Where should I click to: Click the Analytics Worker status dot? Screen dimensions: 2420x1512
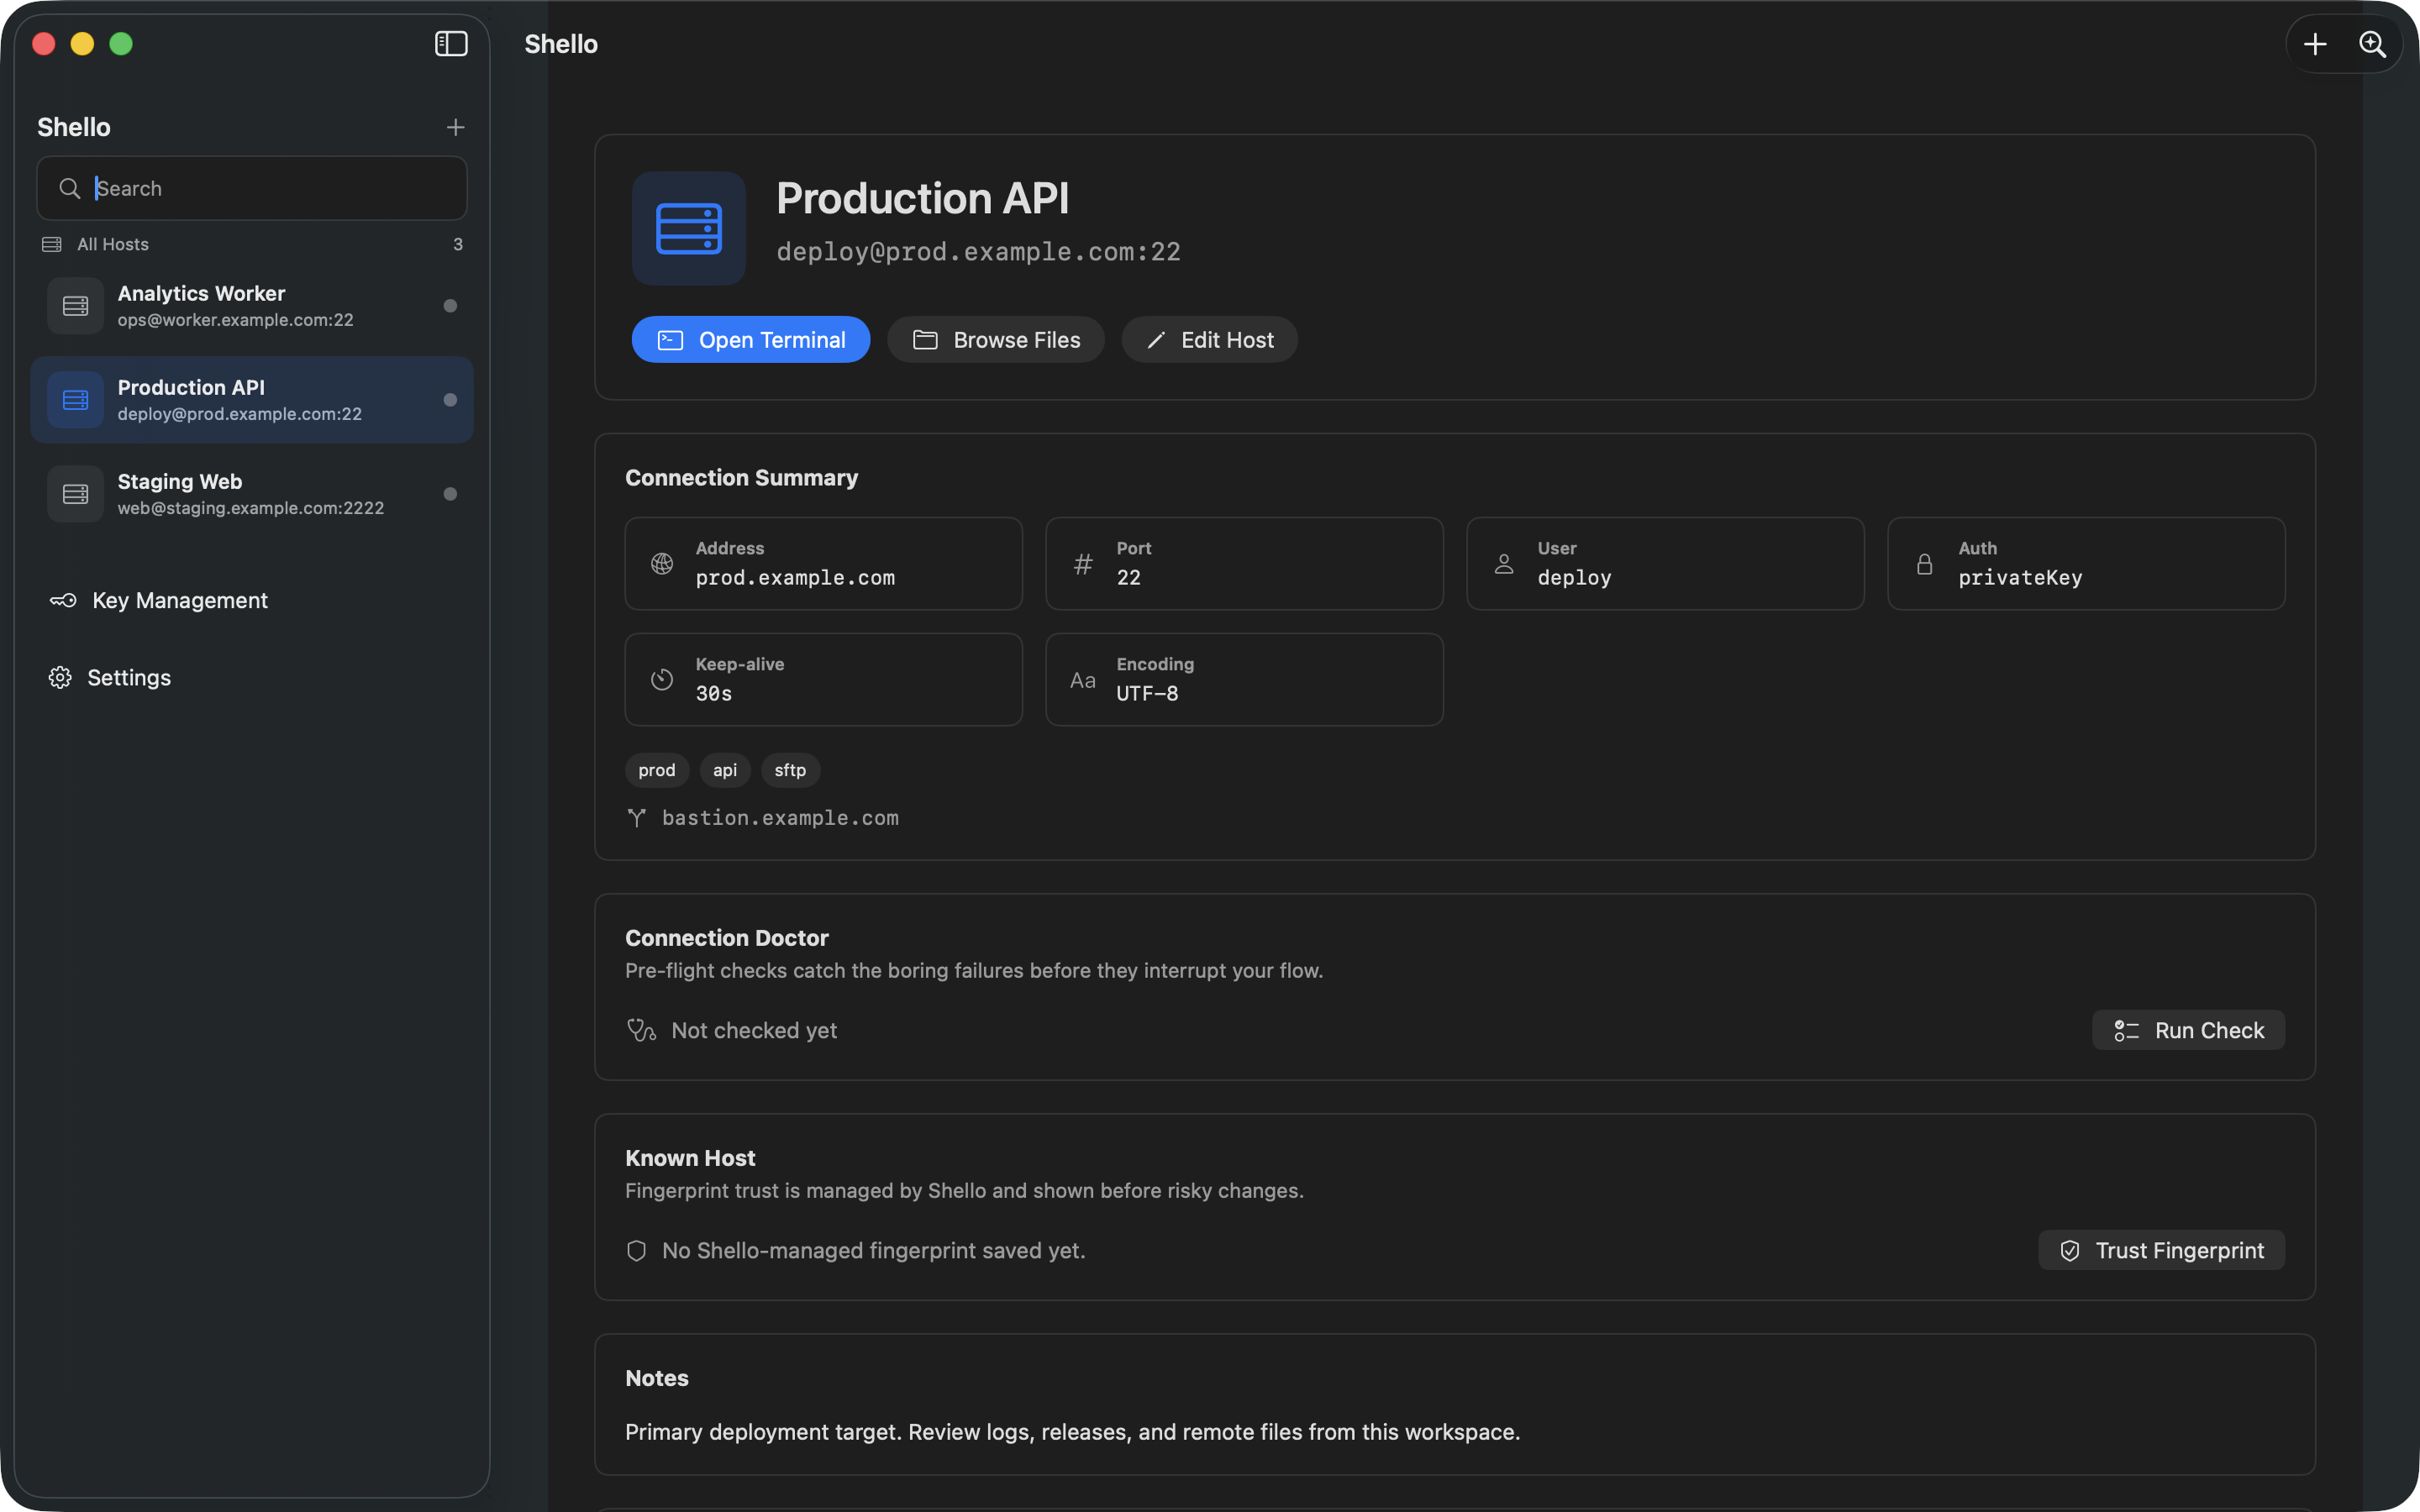(x=450, y=306)
